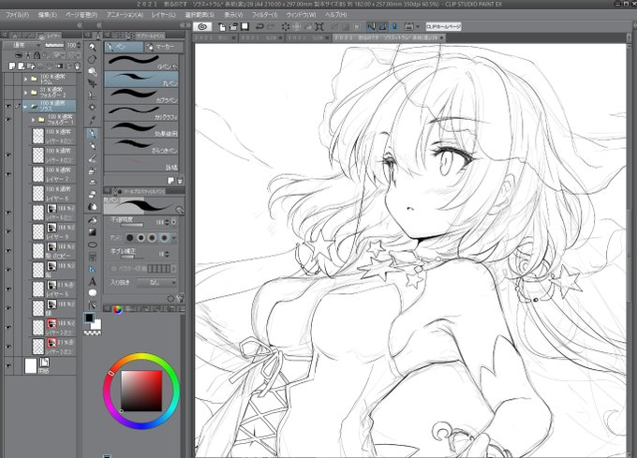Image resolution: width=637 pixels, height=458 pixels.
Task: Choose no anti-aliasing option
Action: coord(129,238)
